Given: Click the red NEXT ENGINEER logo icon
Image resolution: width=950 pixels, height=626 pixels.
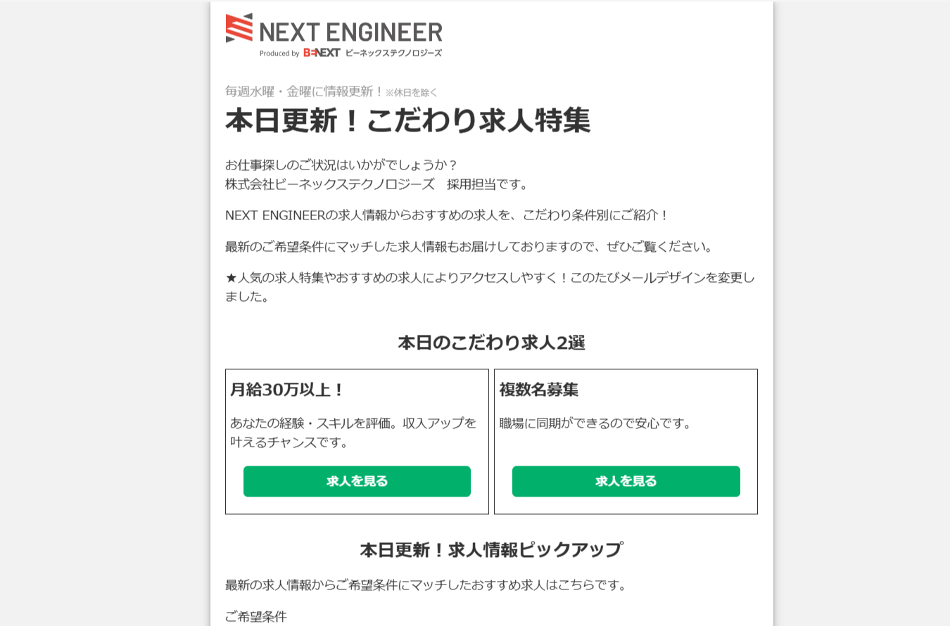Looking at the screenshot, I should (x=239, y=28).
